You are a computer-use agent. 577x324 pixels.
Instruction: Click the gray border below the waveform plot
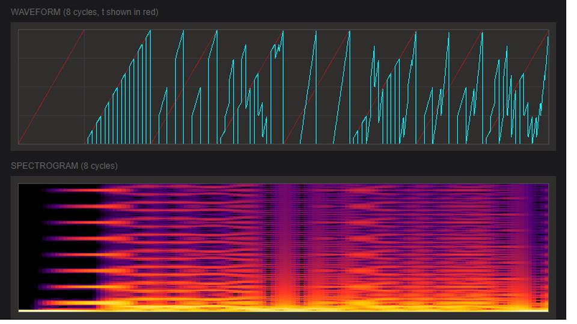pyautogui.click(x=282, y=148)
